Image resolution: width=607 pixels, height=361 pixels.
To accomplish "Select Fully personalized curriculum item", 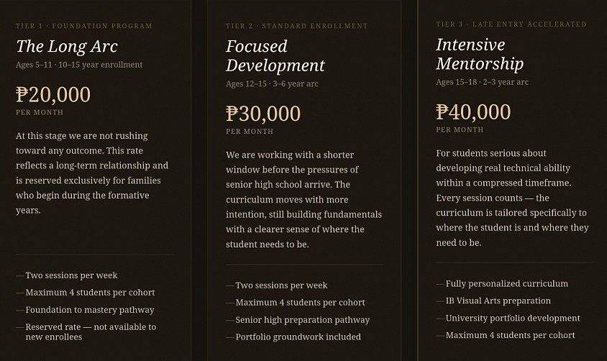I will pos(507,283).
